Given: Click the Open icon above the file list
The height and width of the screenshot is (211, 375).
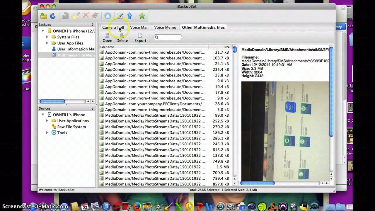Looking at the screenshot, I should coord(107,37).
